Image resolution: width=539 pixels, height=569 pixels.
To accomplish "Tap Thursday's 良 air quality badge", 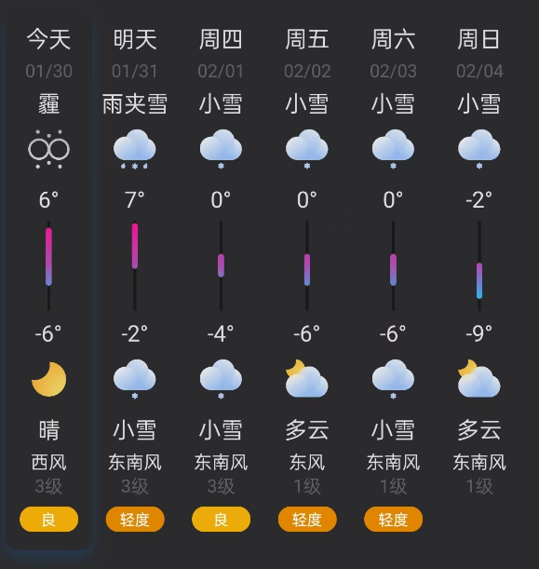I will [221, 520].
